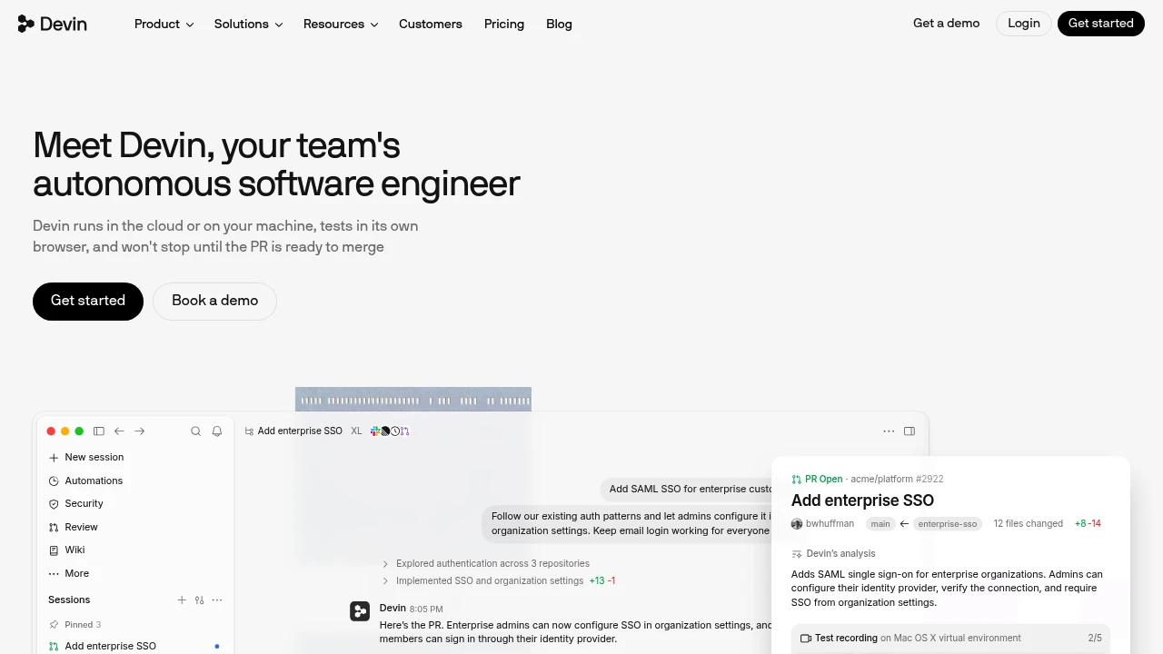Click "Get a demo" in the header

click(946, 24)
